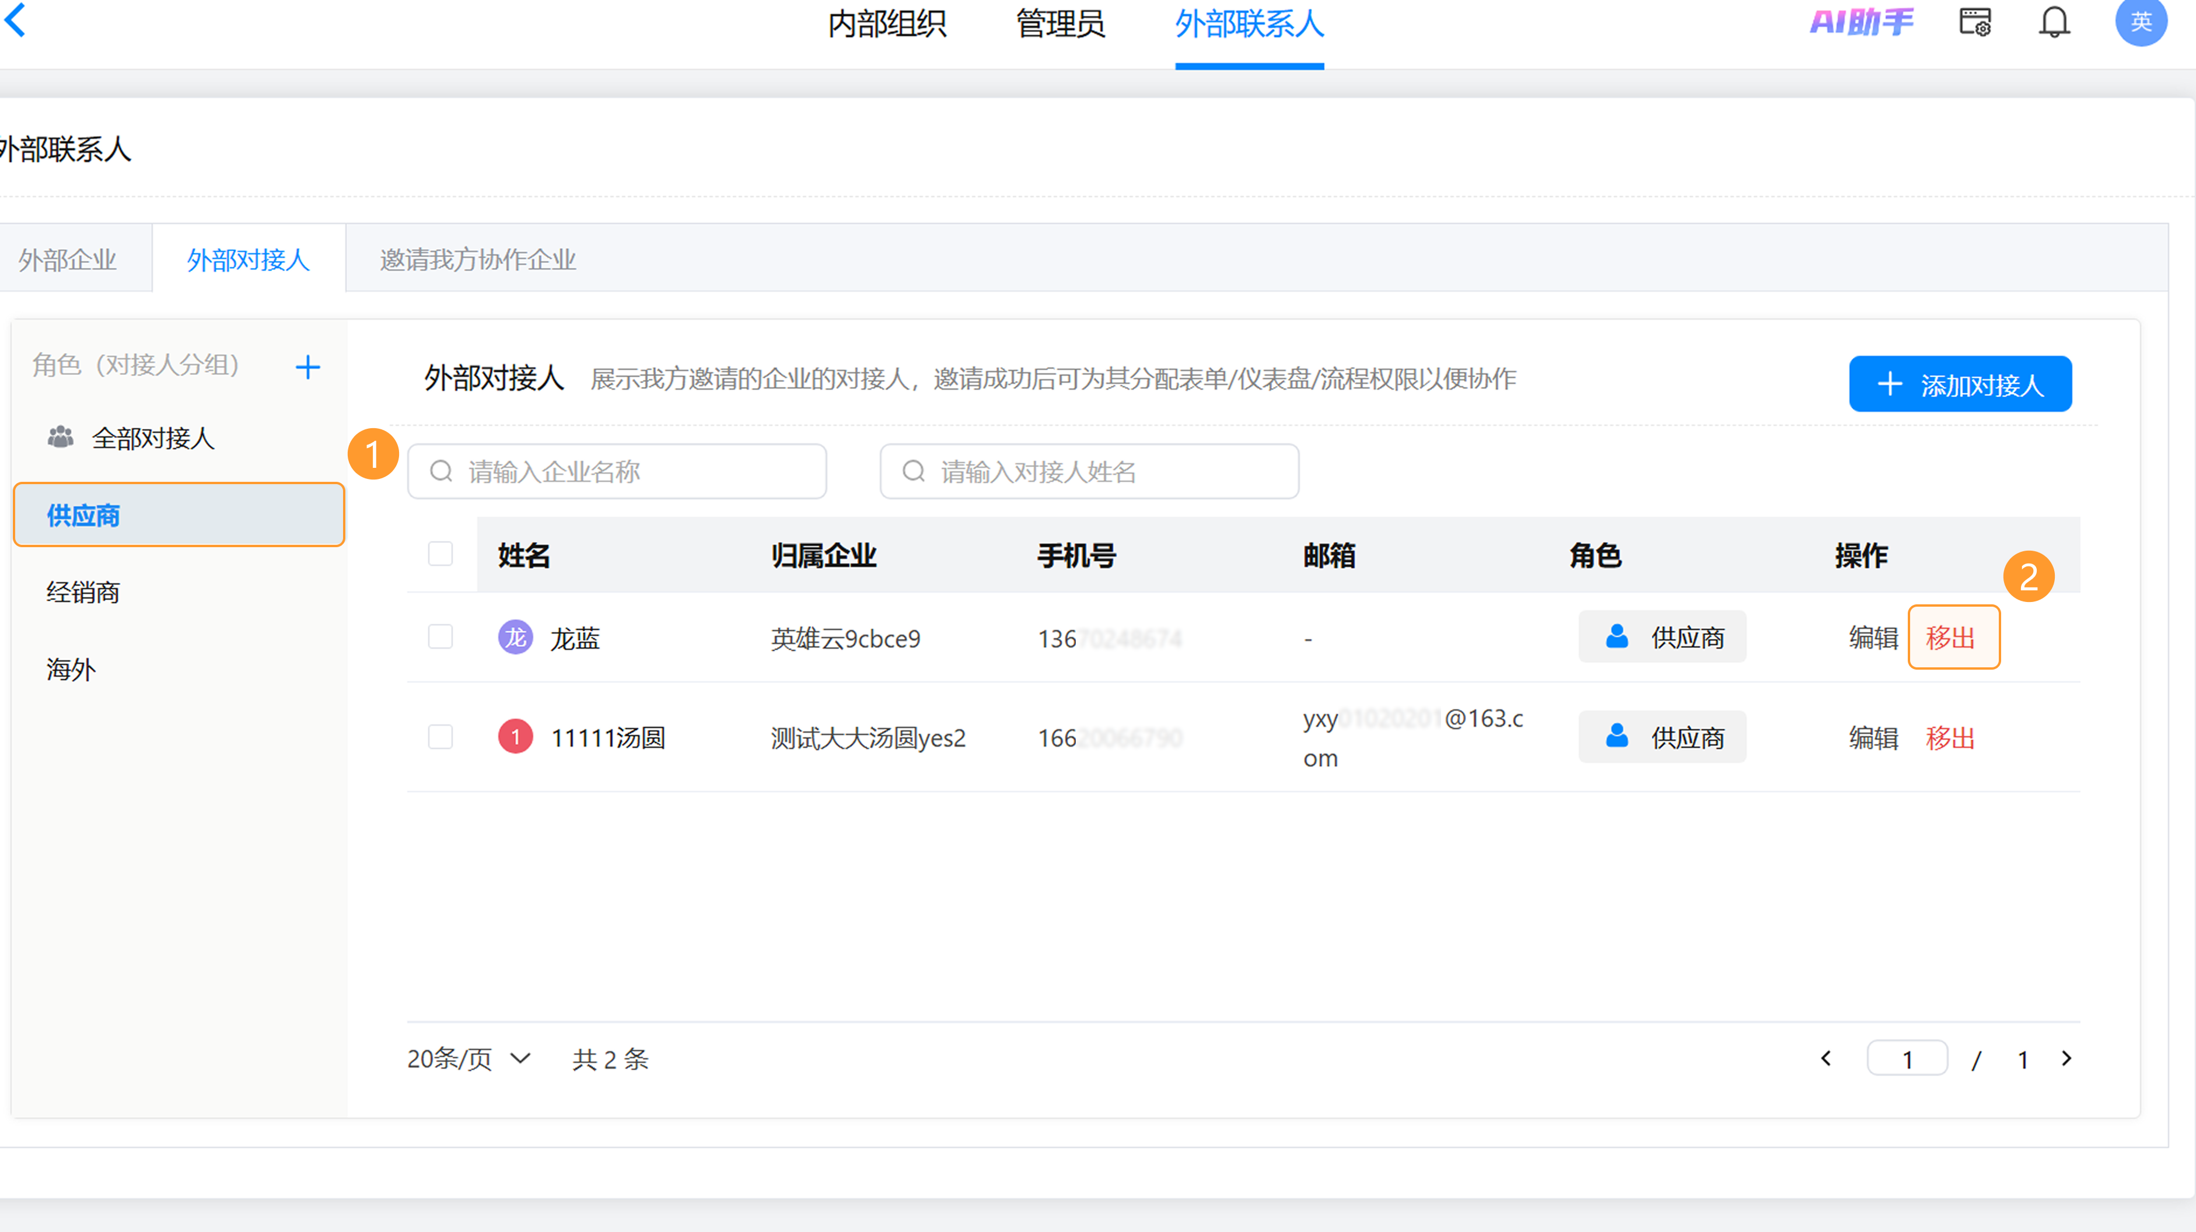
Task: Select the 外部对接人 sub-tab
Action: (x=248, y=259)
